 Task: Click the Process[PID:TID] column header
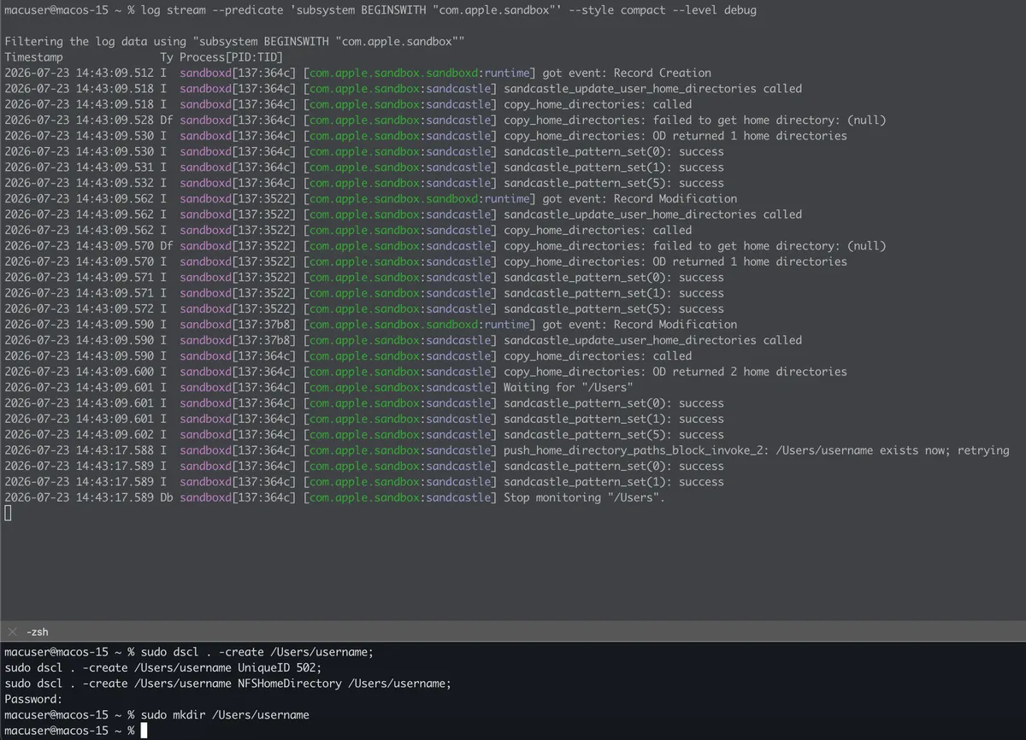click(x=231, y=57)
